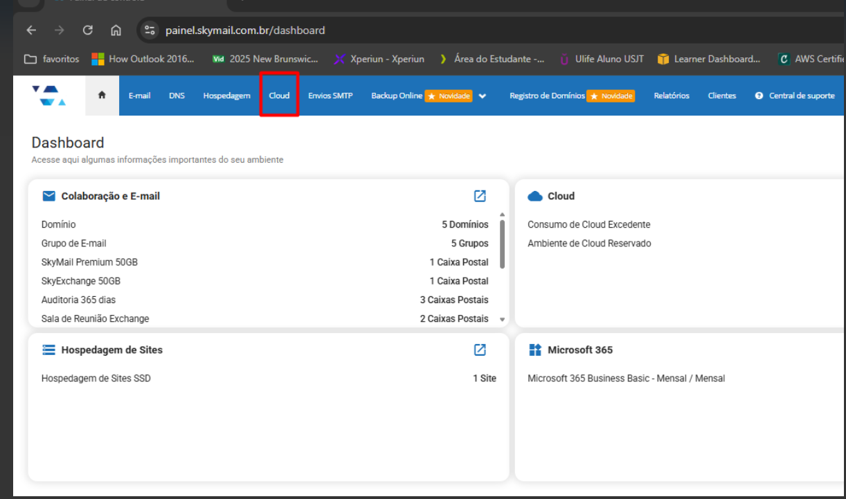This screenshot has height=499, width=846.
Task: Reload the page
Action: 87,30
